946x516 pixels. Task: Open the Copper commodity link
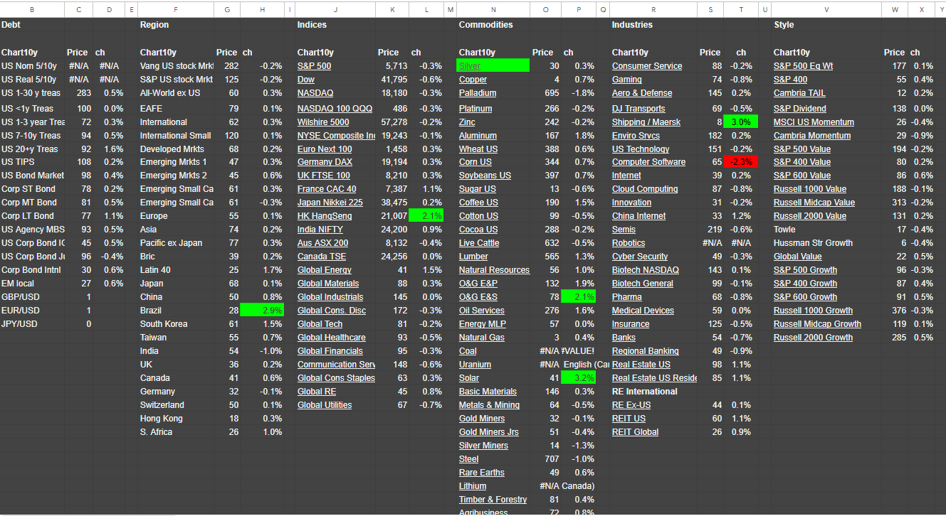pyautogui.click(x=473, y=80)
